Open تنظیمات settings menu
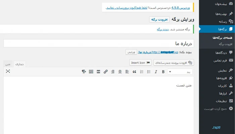235x134 pixels. (x=217, y=101)
